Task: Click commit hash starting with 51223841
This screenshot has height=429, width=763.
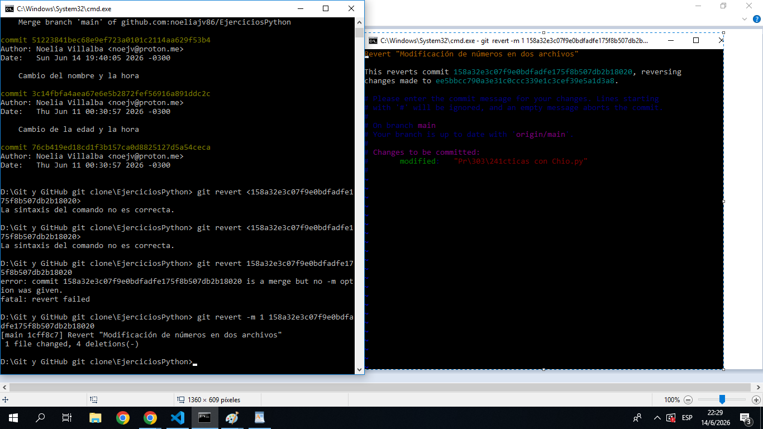Action: pyautogui.click(x=121, y=40)
